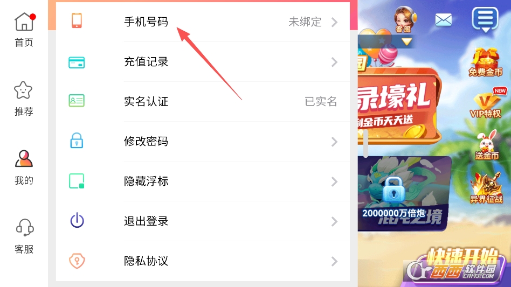Open 手机号码 chevron to bind phone
This screenshot has width=511, height=287.
point(334,22)
